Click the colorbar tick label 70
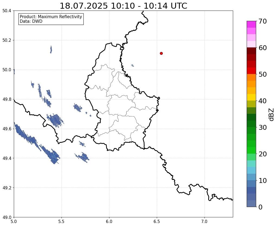Viewport: 277px width, 226px height. (x=263, y=21)
